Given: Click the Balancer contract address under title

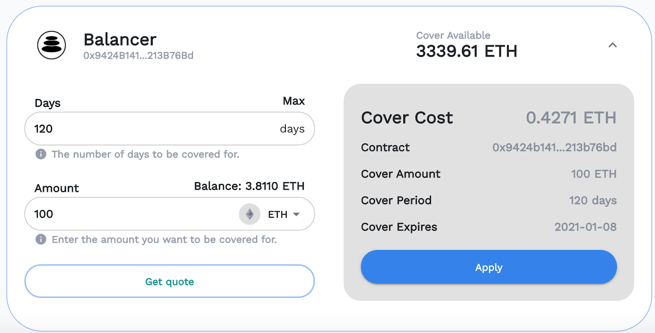Looking at the screenshot, I should point(138,56).
